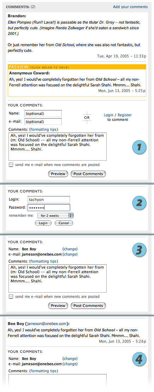The width and height of the screenshot is (154, 392).
Task: Enable email notification checkbox in step 1
Action: click(11, 165)
